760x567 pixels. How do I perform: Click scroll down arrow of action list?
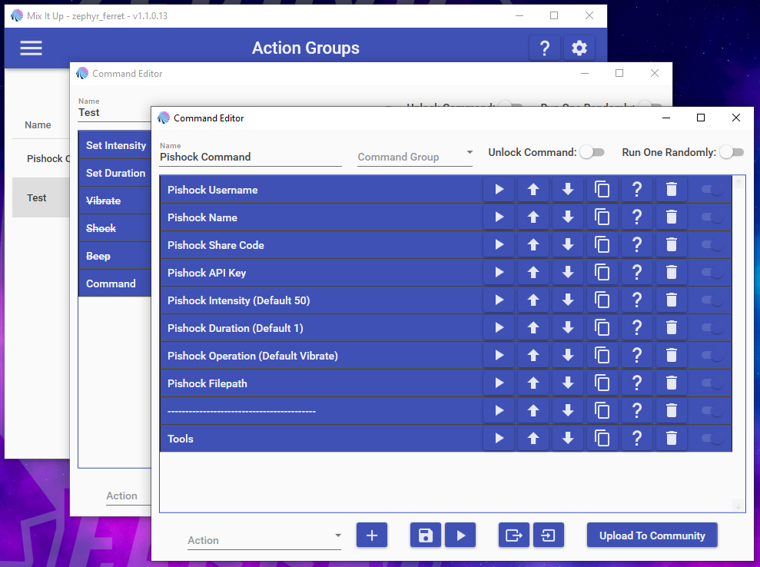click(738, 506)
